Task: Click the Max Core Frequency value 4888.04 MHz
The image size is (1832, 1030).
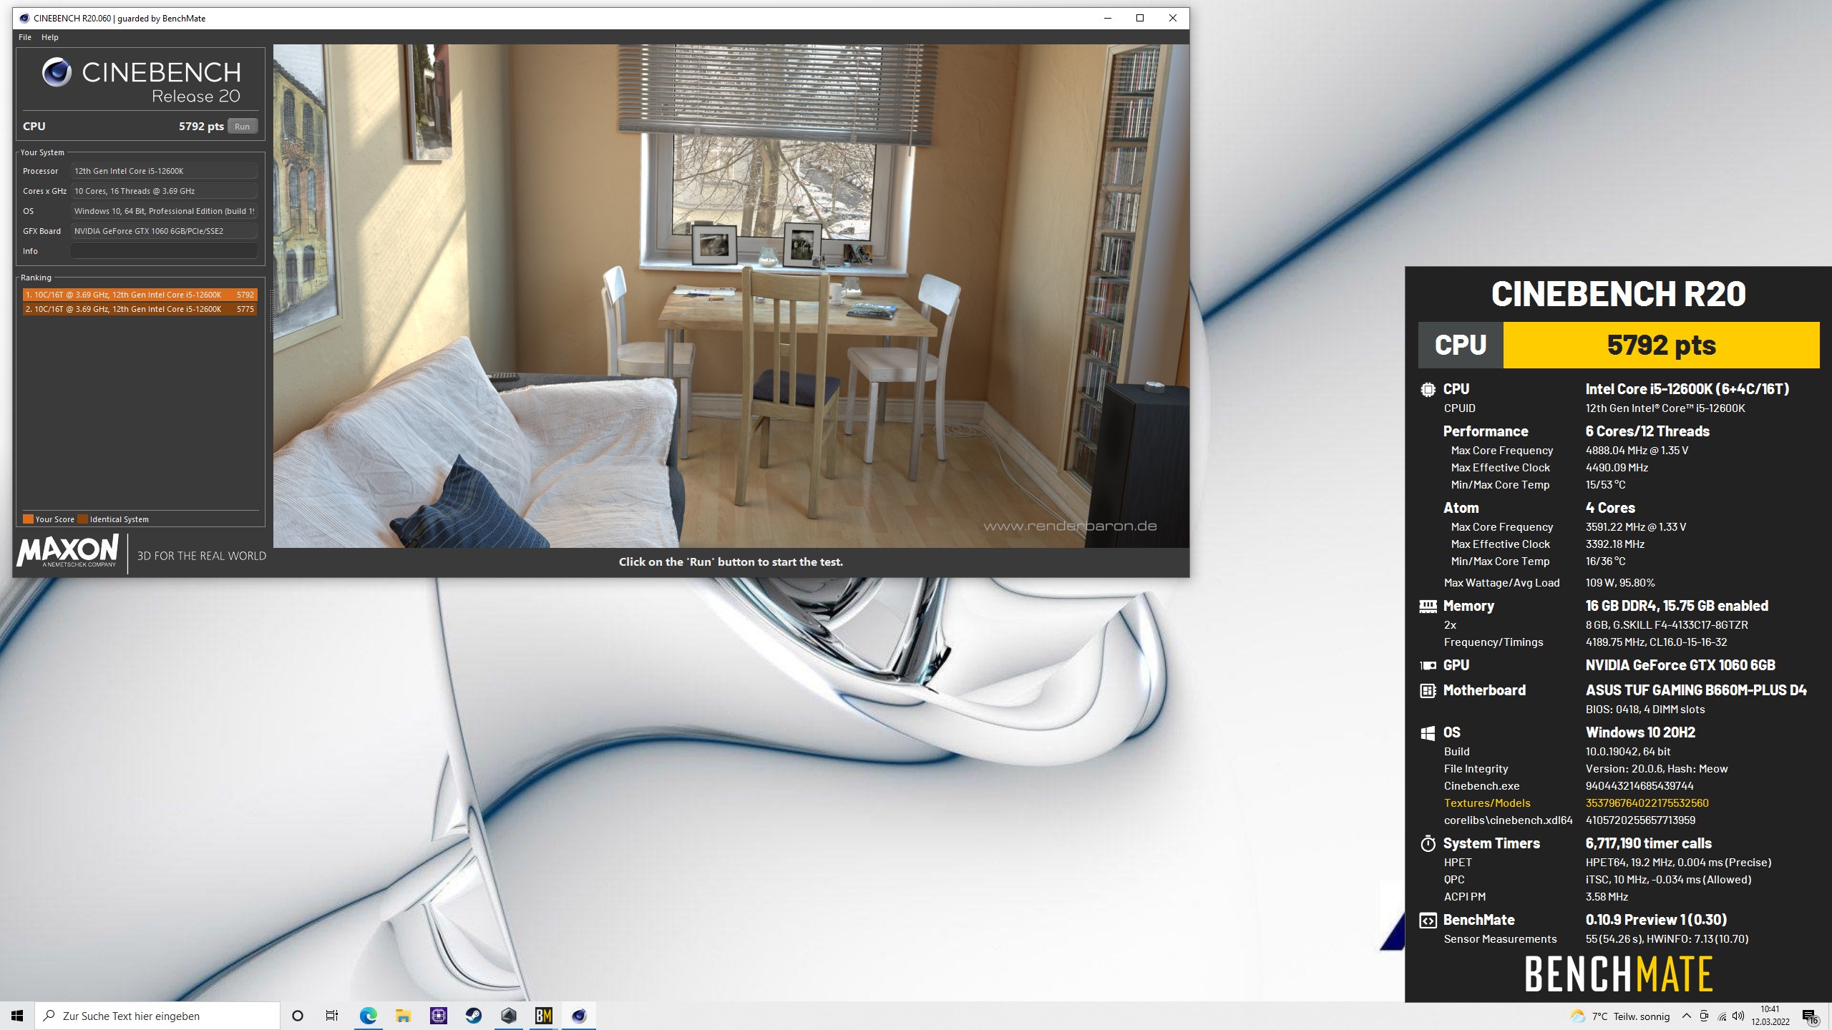Action: 1637,451
